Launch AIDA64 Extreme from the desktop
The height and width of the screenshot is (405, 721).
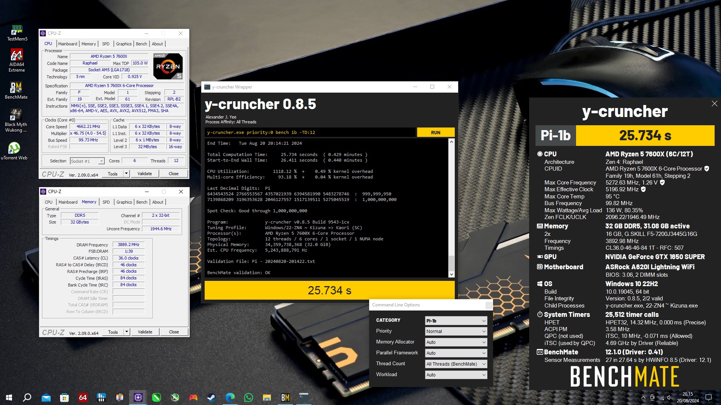17,60
